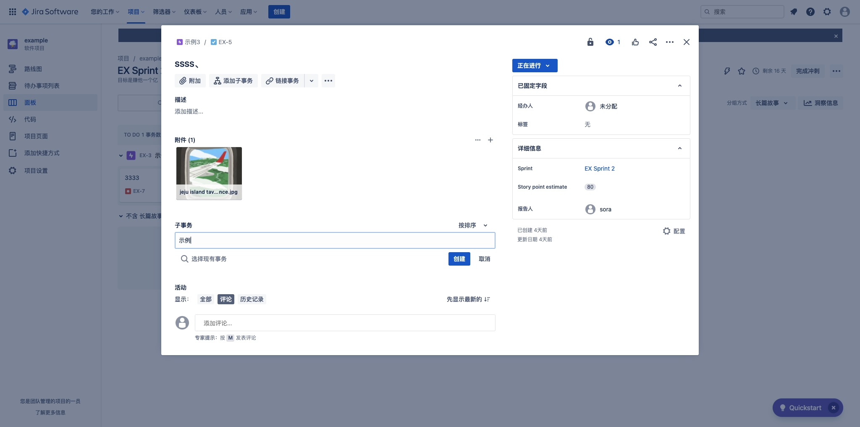Open the help question mark icon

[x=810, y=12]
